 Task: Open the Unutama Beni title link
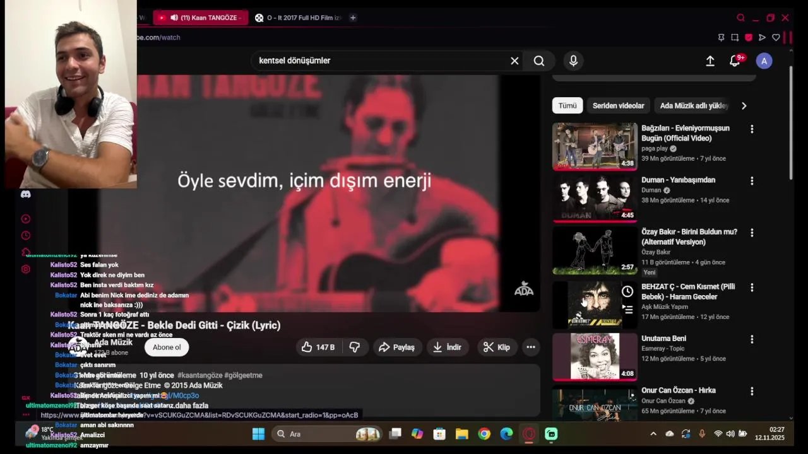[663, 339]
